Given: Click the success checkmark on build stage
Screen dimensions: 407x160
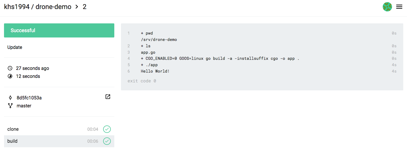Looking at the screenshot, I should [107, 141].
